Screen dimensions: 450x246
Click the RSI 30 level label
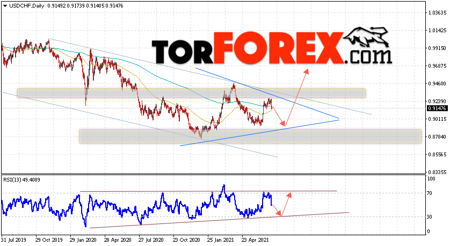430,216
